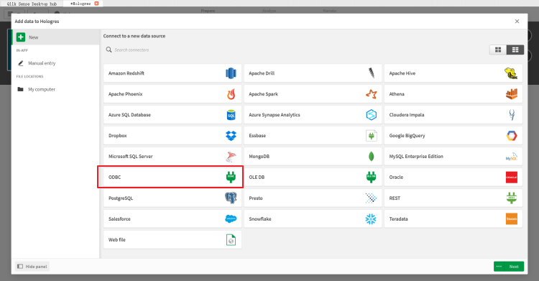Close the Hologres tab
This screenshot has height=281, width=539.
point(96,4)
